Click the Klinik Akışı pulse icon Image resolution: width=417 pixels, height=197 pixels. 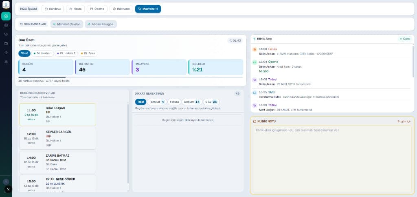click(x=255, y=39)
